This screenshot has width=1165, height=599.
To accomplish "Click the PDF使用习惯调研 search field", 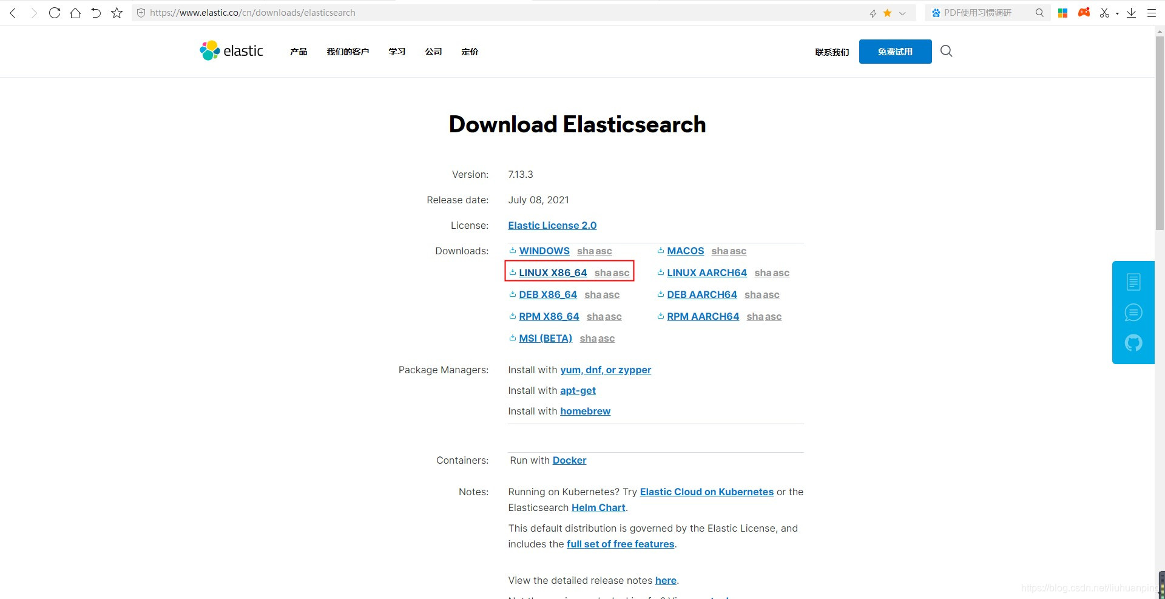I will pos(987,13).
